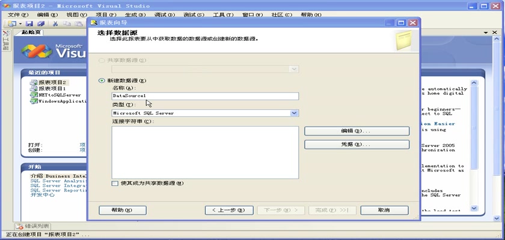Screen dimensions: 505x240
Task: Open the 帮助 menu in menu bar
Action: pos(311,15)
